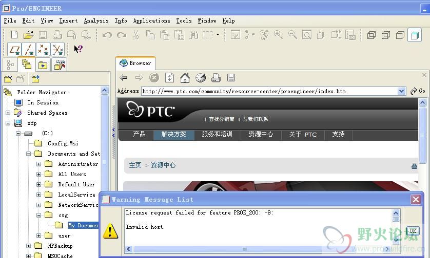
Task: Expand the All Users folder node
Action: point(38,174)
